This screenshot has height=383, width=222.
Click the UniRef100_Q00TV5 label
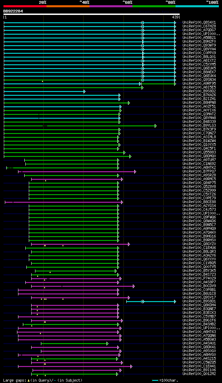click(199, 267)
